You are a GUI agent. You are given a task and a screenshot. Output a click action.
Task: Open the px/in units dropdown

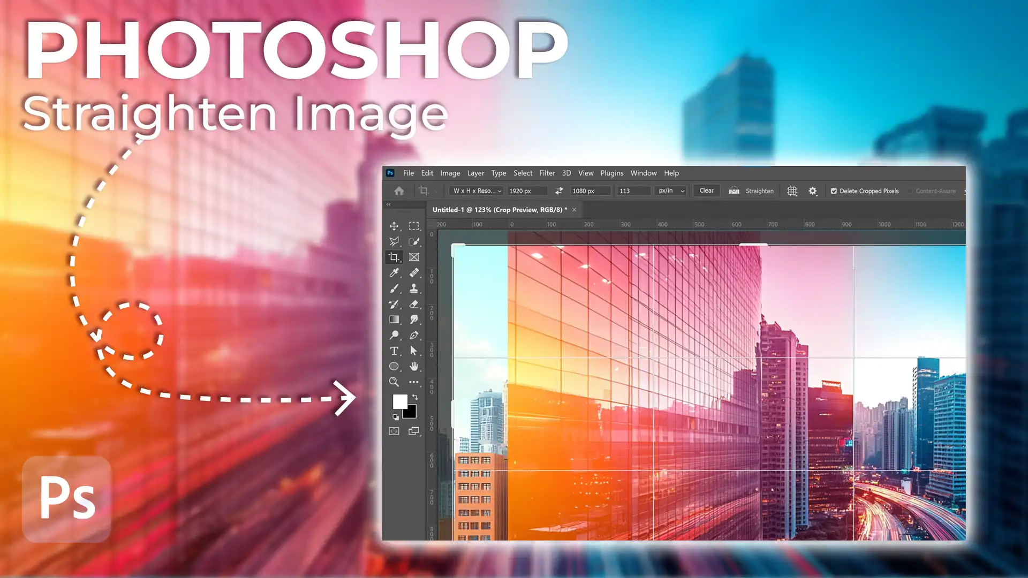[x=671, y=191]
